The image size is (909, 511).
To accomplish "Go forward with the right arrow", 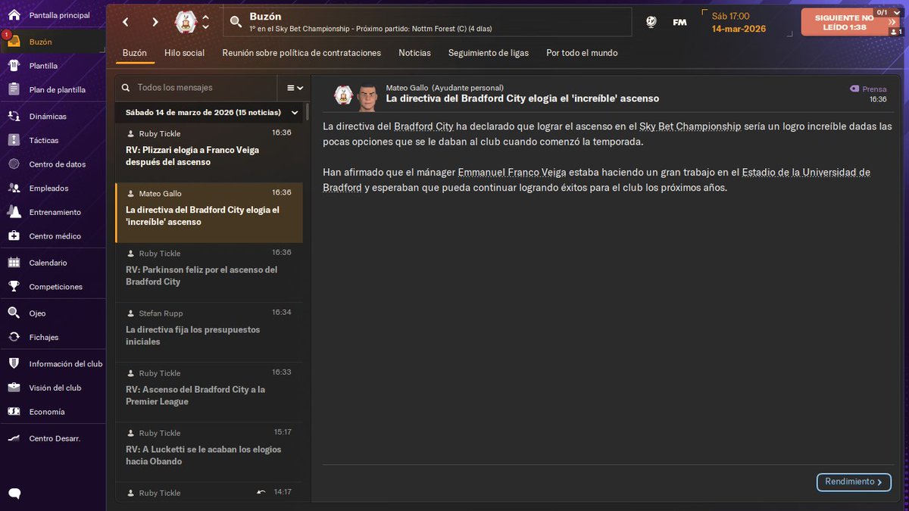I will click(x=155, y=22).
